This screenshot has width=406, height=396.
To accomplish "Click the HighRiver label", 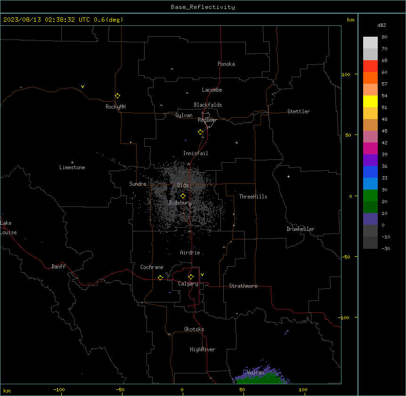I will [x=203, y=349].
